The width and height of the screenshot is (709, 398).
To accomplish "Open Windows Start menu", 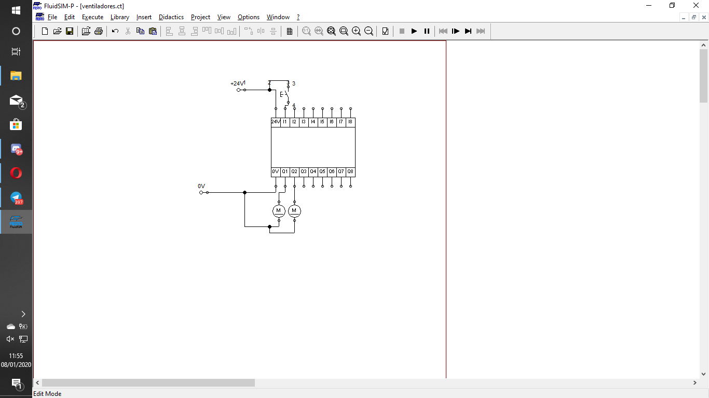I will tap(16, 10).
